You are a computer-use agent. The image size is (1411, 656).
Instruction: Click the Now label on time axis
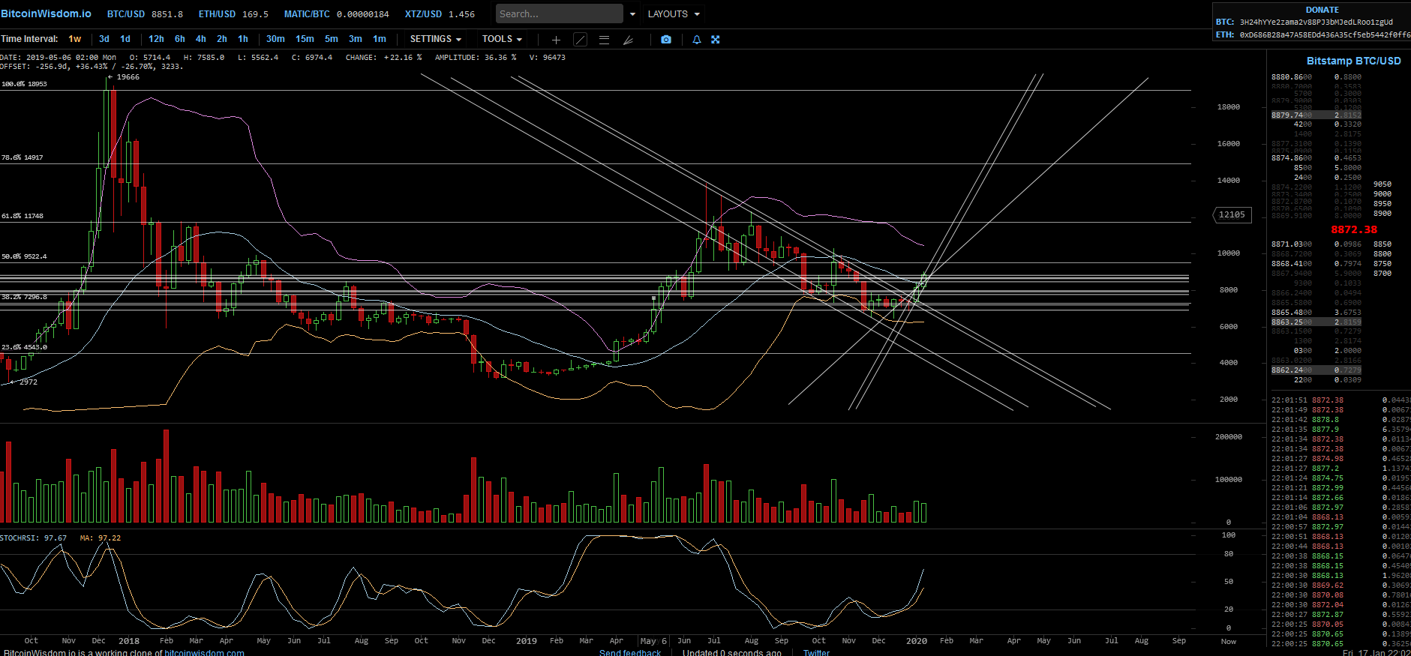[1229, 641]
